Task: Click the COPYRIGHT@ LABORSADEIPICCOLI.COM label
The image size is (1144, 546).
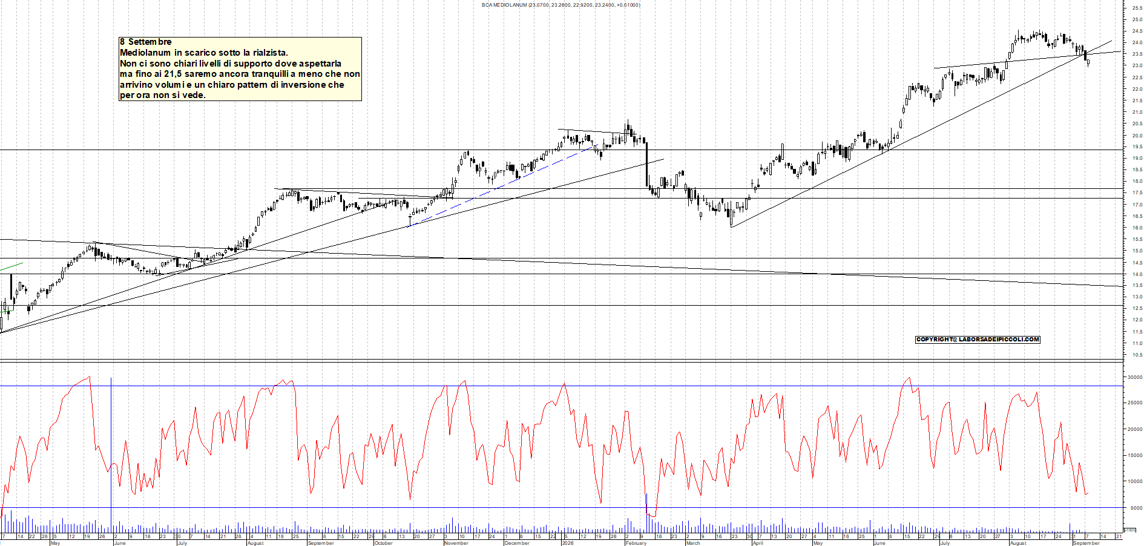Action: coord(978,340)
